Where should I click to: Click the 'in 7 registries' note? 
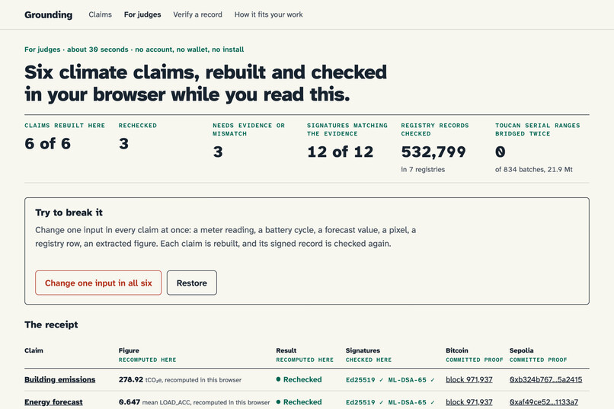tap(423, 170)
